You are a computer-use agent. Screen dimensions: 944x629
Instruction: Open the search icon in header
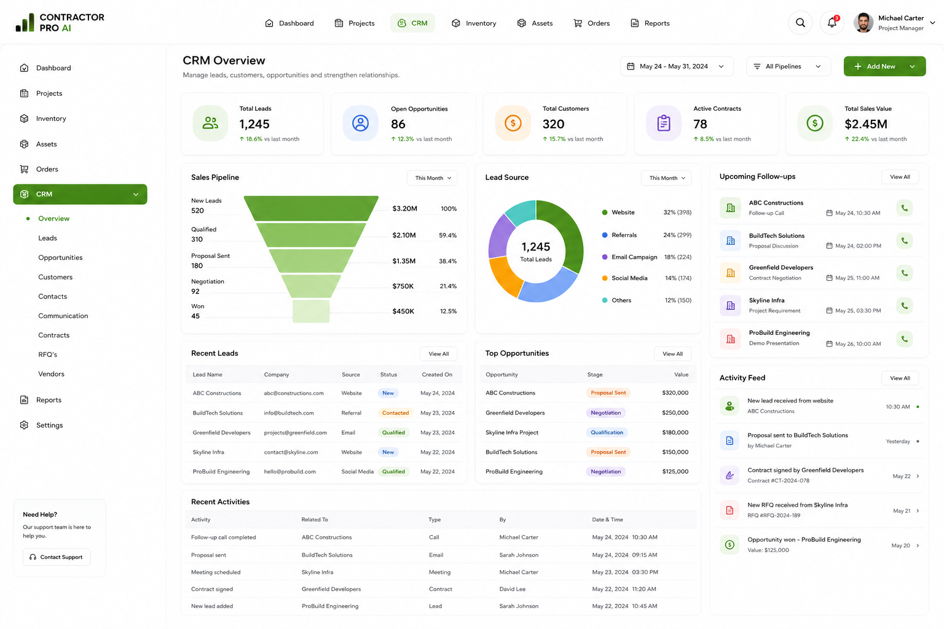(x=800, y=23)
